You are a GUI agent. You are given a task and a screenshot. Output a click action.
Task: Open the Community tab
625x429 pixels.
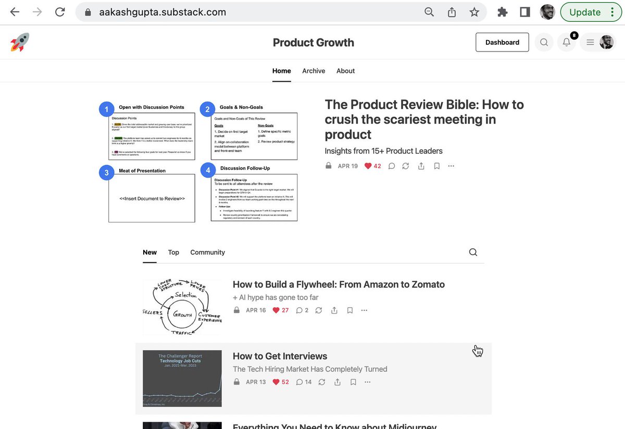[x=207, y=253]
